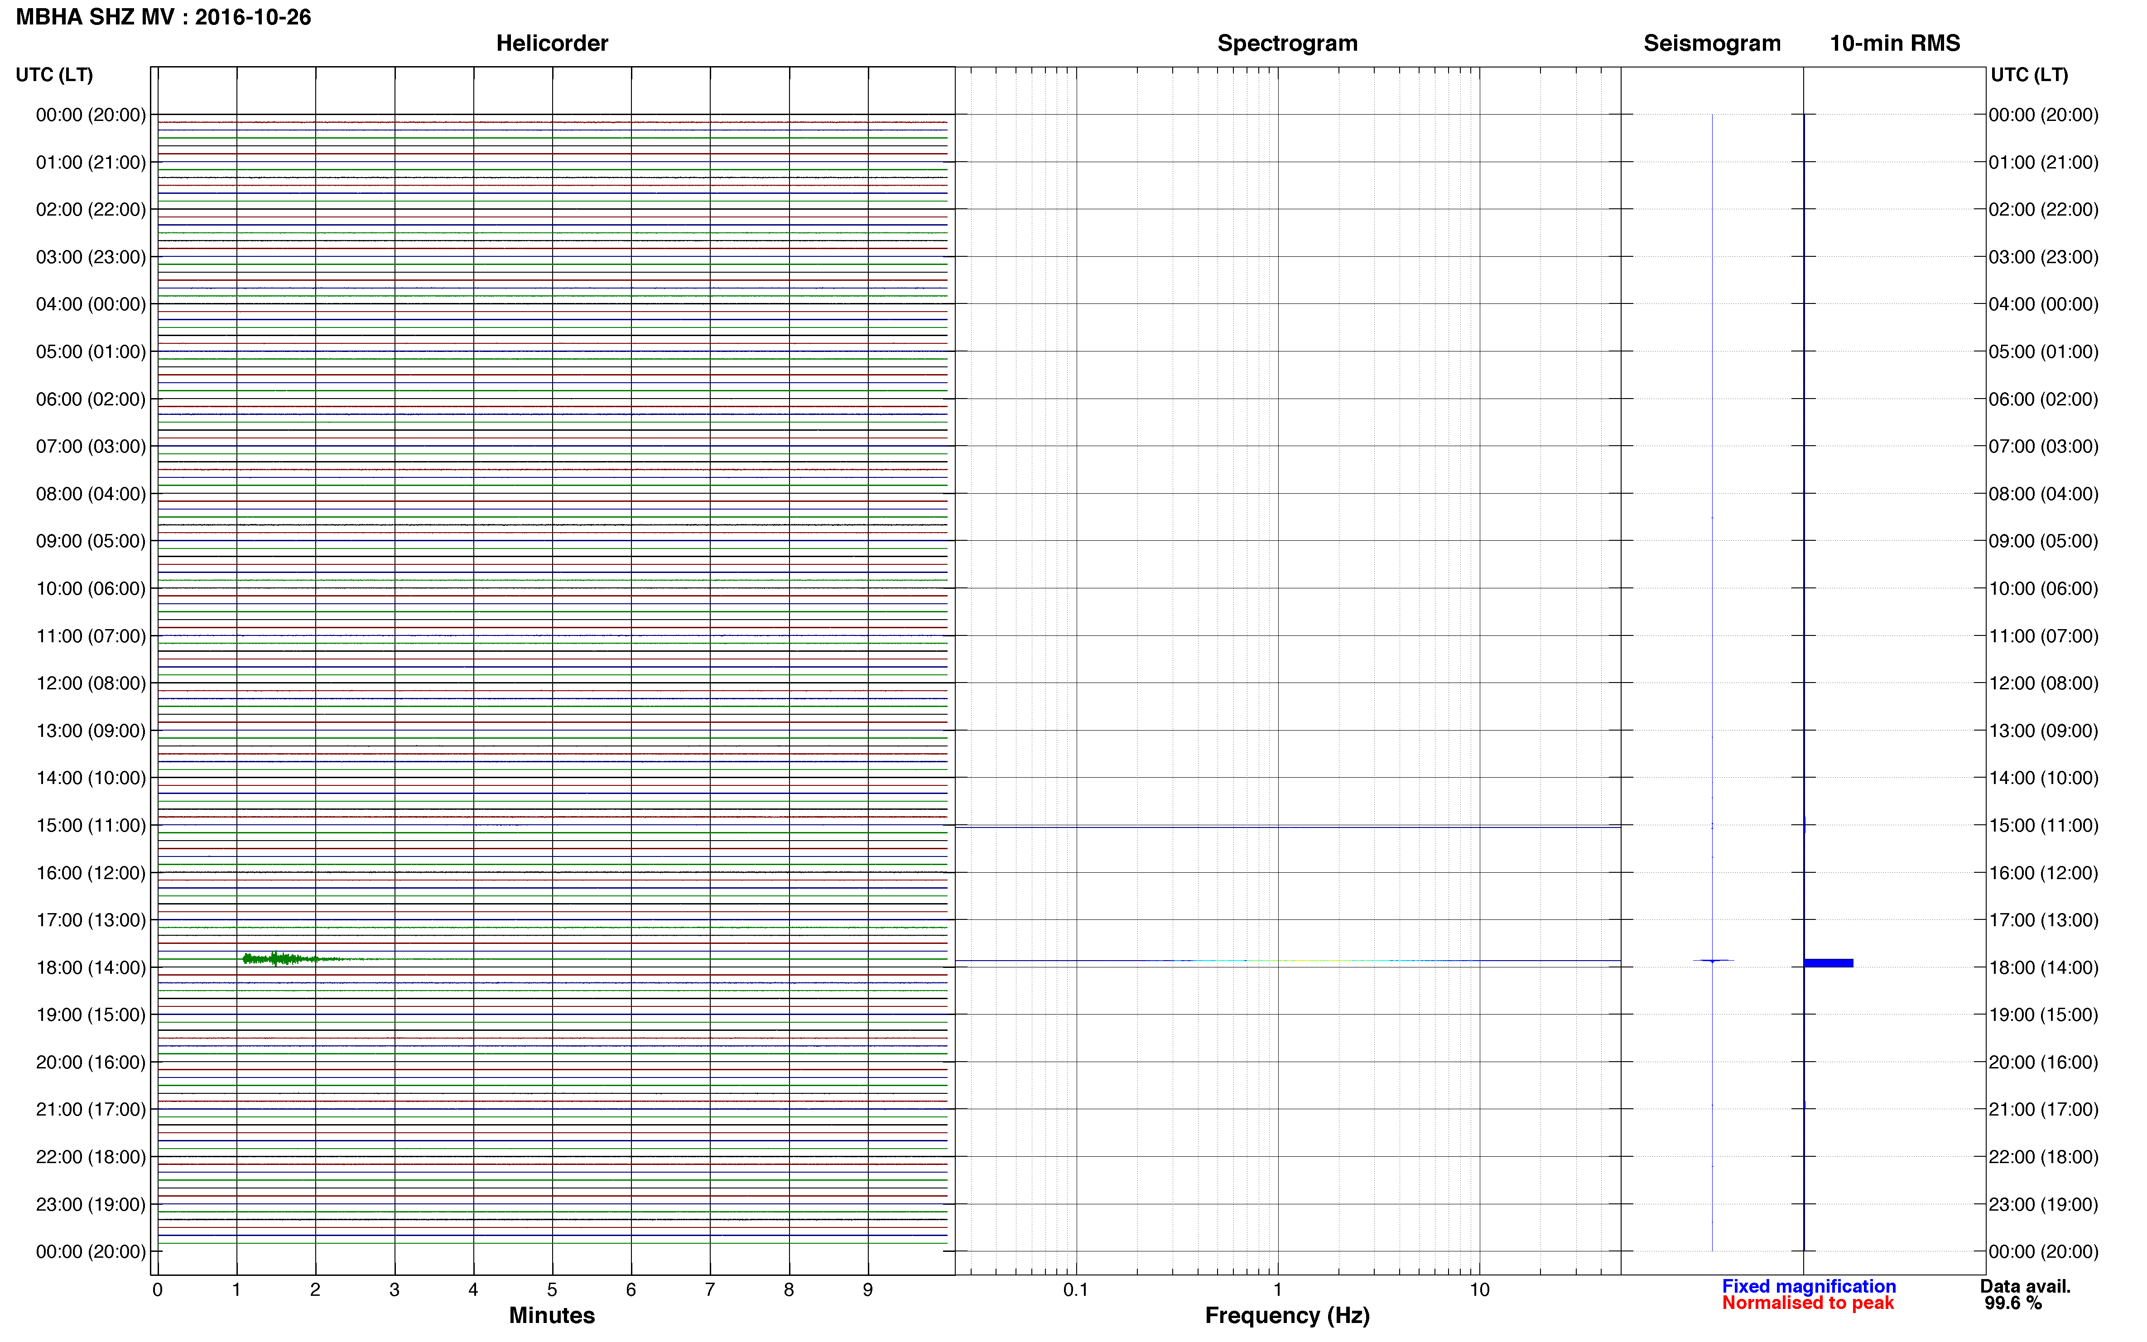This screenshot has height=1342, width=2147.
Task: Click left time label '21:00 (17:00)'
Action: click(91, 1110)
